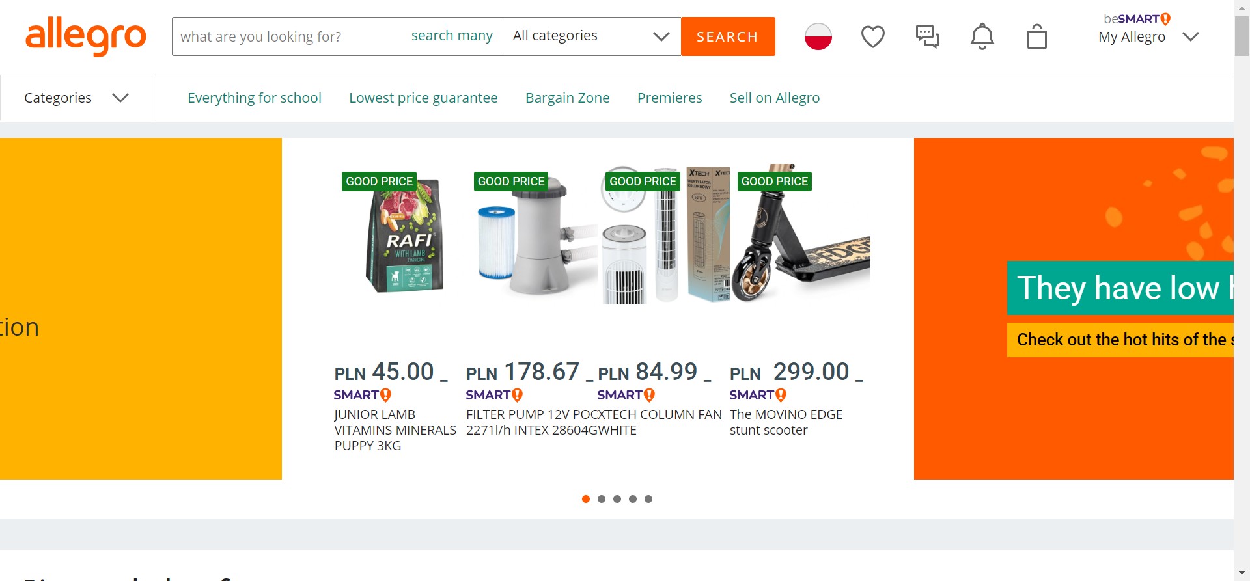The width and height of the screenshot is (1250, 581).
Task: Click the Sell on Allegro link
Action: click(774, 98)
